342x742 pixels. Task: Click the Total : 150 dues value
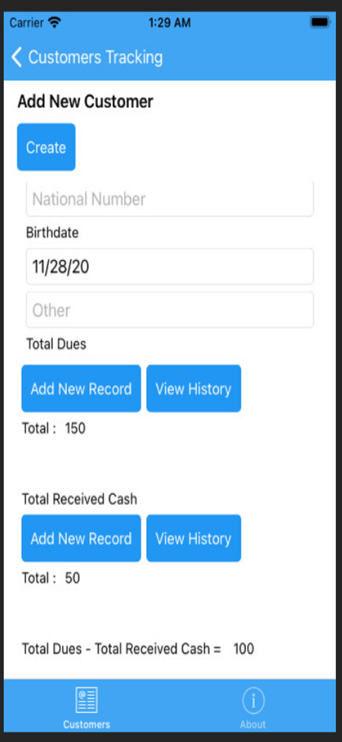[x=51, y=428]
